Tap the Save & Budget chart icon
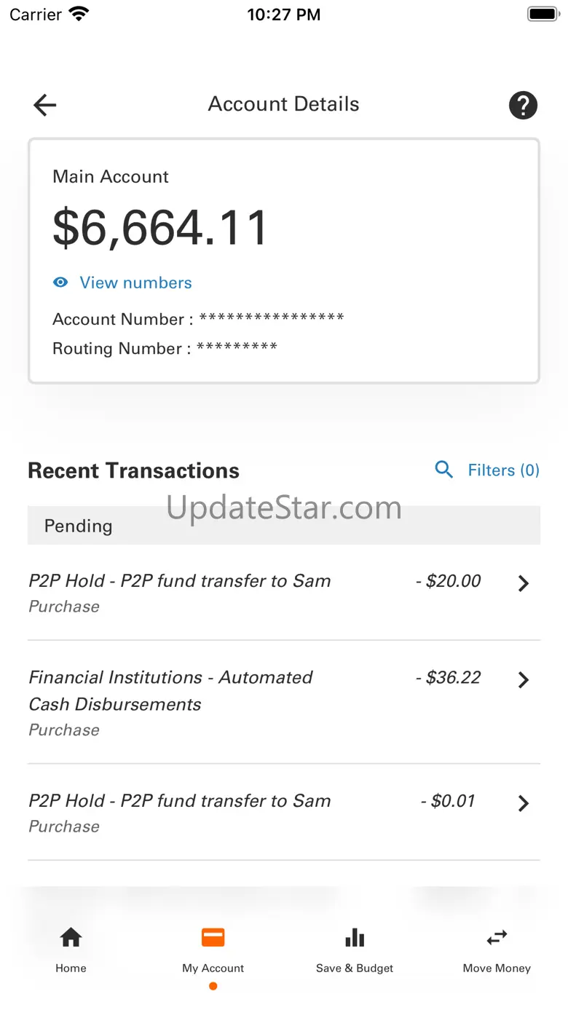 tap(355, 937)
